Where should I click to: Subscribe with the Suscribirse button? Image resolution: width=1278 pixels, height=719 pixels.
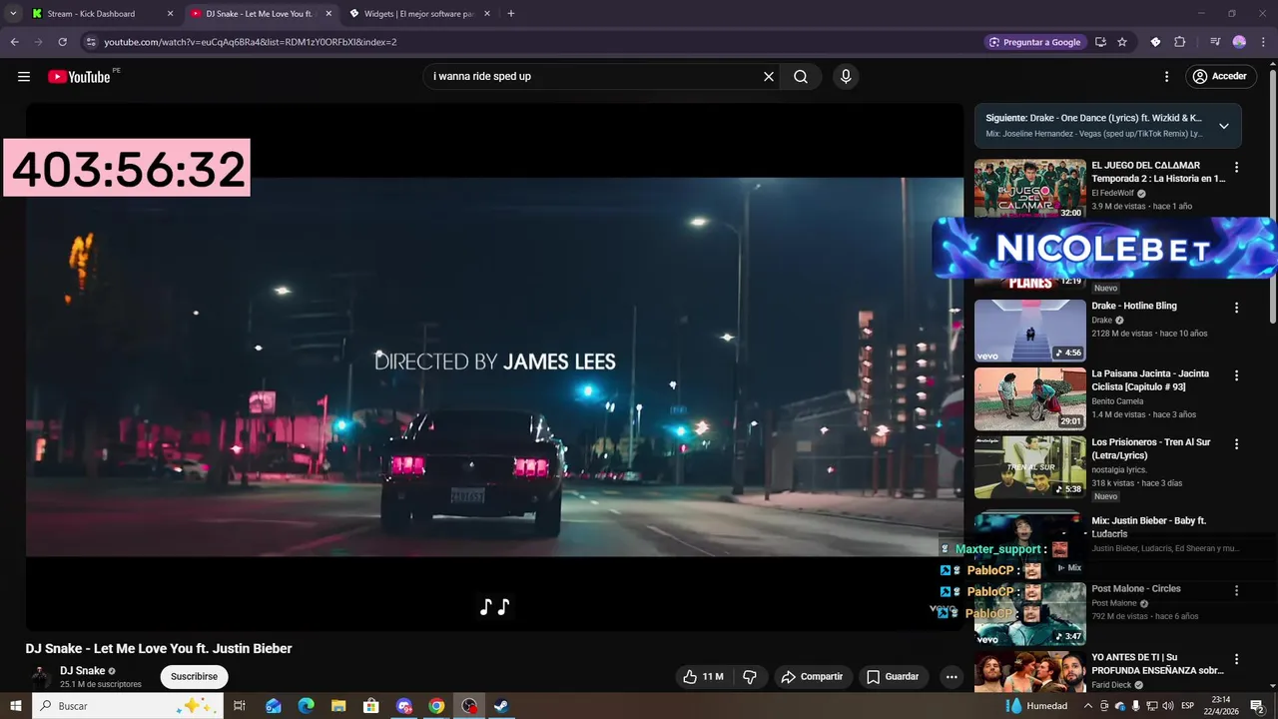coord(194,677)
